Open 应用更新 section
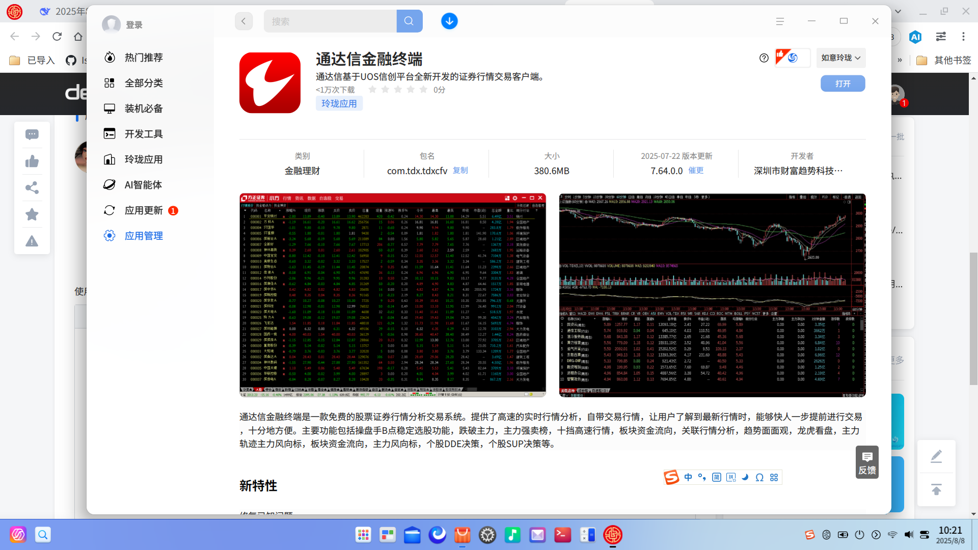The image size is (978, 550). click(x=144, y=210)
